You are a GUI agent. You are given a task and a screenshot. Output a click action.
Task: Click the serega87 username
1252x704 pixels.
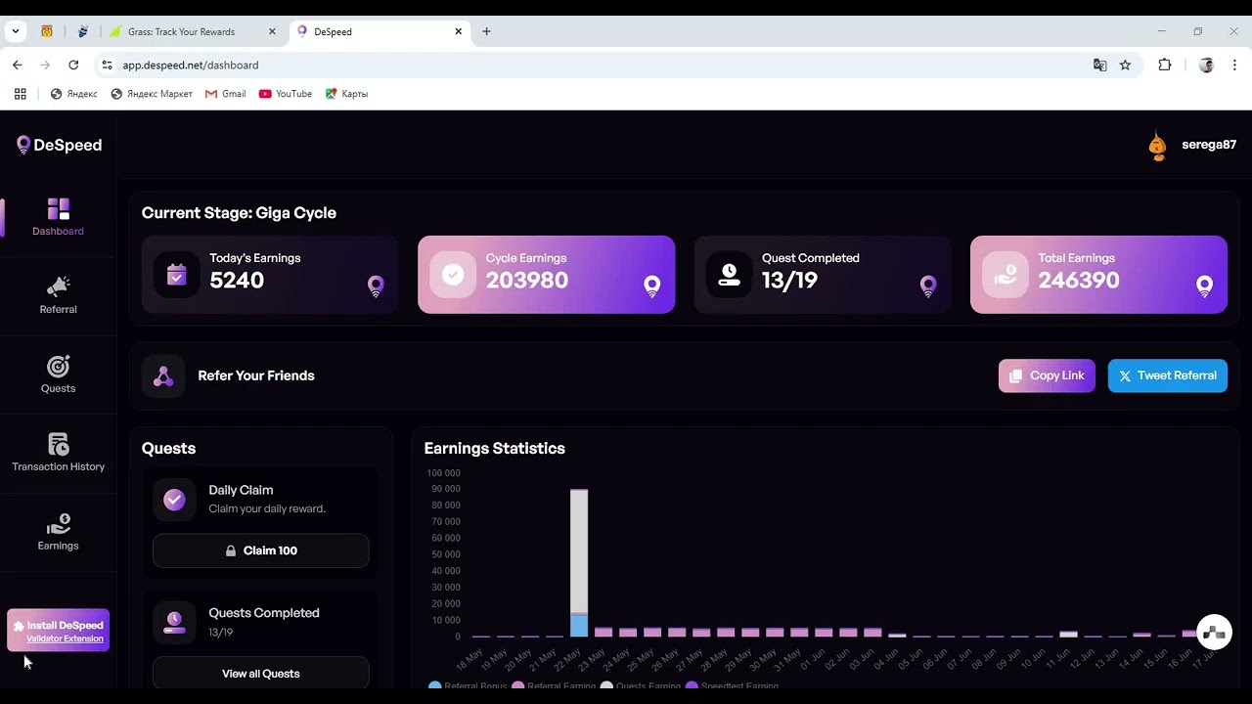[1209, 145]
